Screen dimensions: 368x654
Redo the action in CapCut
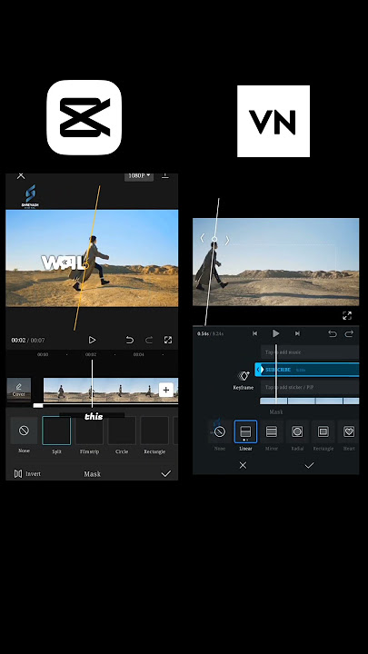point(148,340)
